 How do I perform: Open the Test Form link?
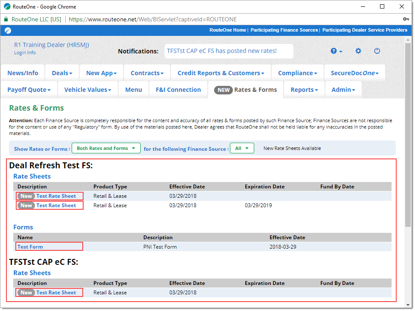pos(30,246)
